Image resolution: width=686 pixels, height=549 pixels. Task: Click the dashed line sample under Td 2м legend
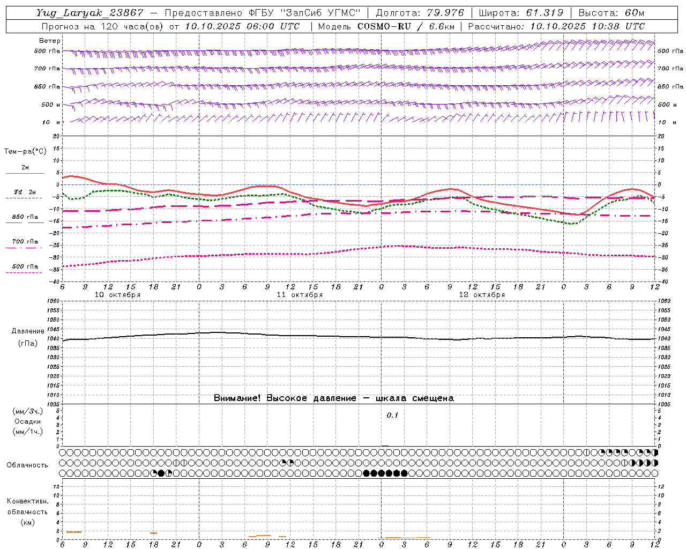[x=24, y=198]
